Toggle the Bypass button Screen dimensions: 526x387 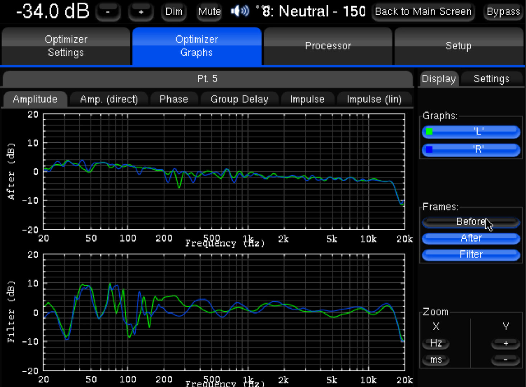tap(503, 12)
